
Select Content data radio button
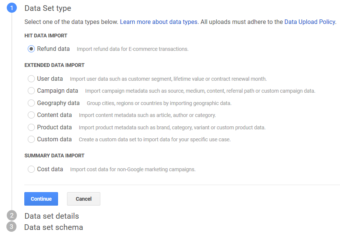[x=31, y=115]
